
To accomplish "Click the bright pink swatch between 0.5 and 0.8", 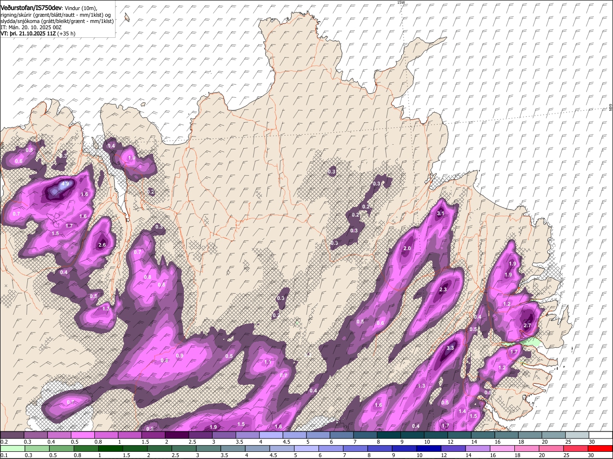I will coord(82,435).
